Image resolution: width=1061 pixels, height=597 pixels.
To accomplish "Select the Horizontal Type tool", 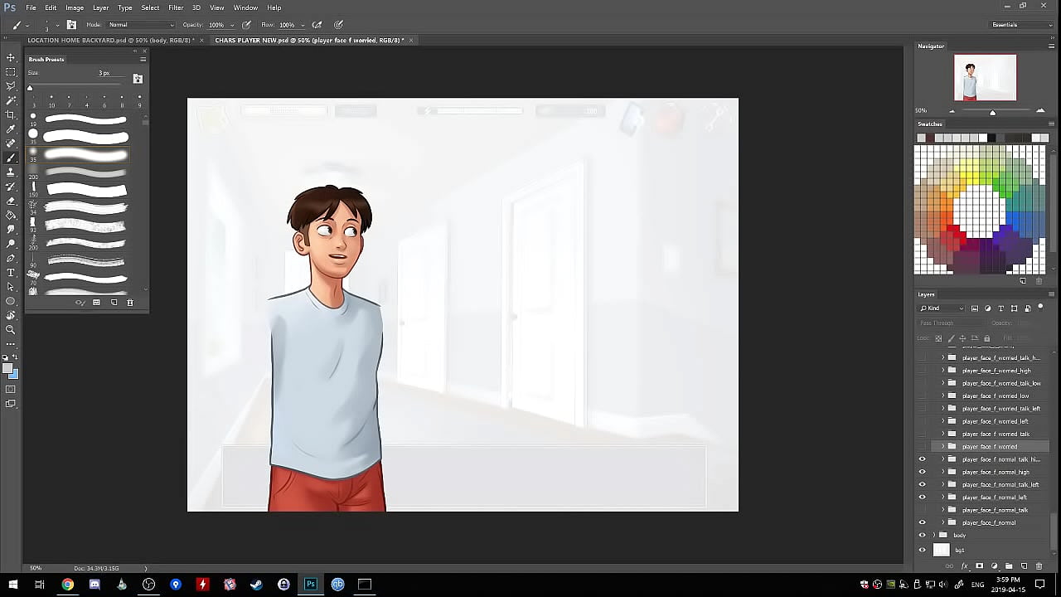I will click(11, 272).
